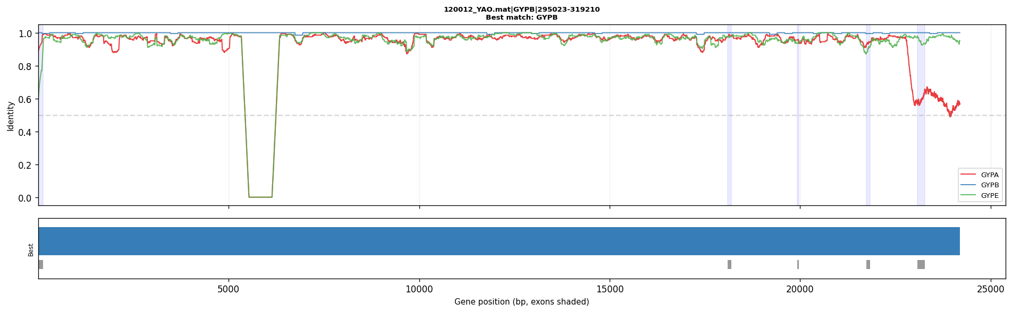Click the Identity y-axis label

11,116
